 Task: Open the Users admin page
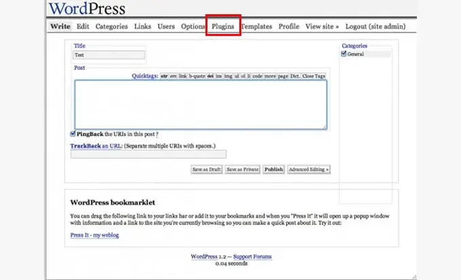166,26
